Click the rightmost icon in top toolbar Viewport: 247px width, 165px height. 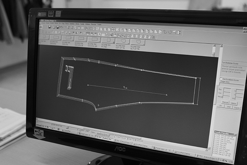[179, 32]
